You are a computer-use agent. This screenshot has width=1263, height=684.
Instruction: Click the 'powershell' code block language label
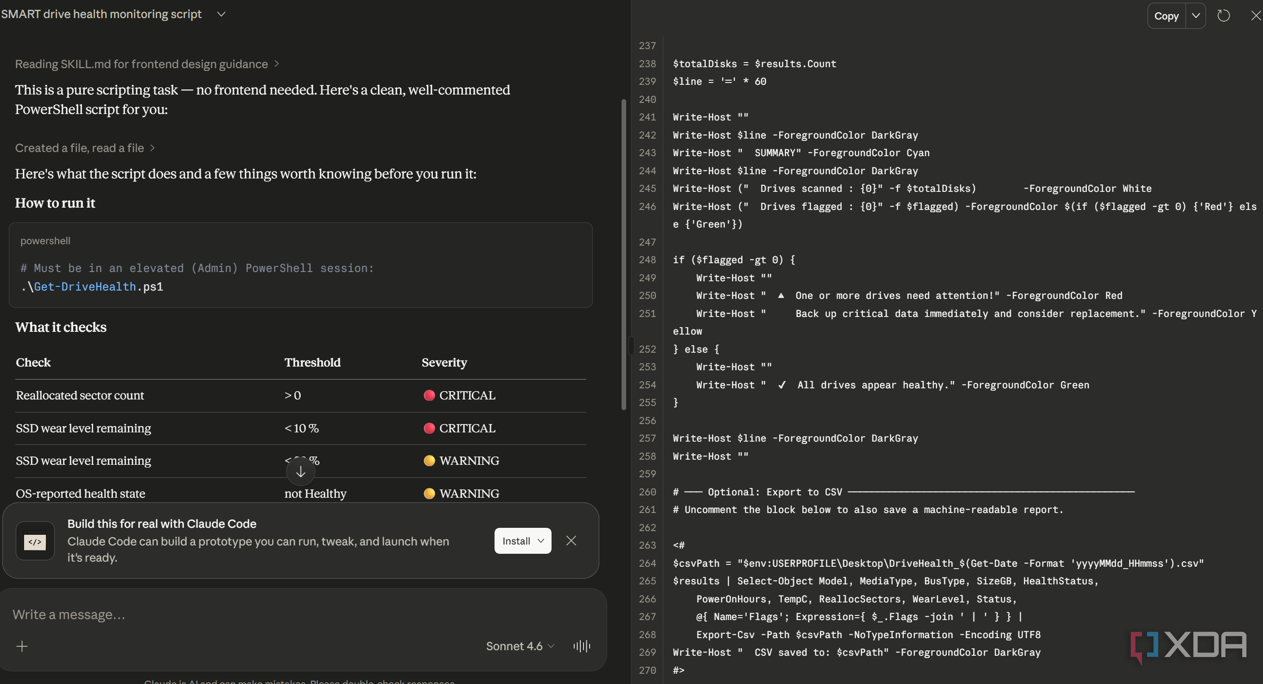(45, 241)
